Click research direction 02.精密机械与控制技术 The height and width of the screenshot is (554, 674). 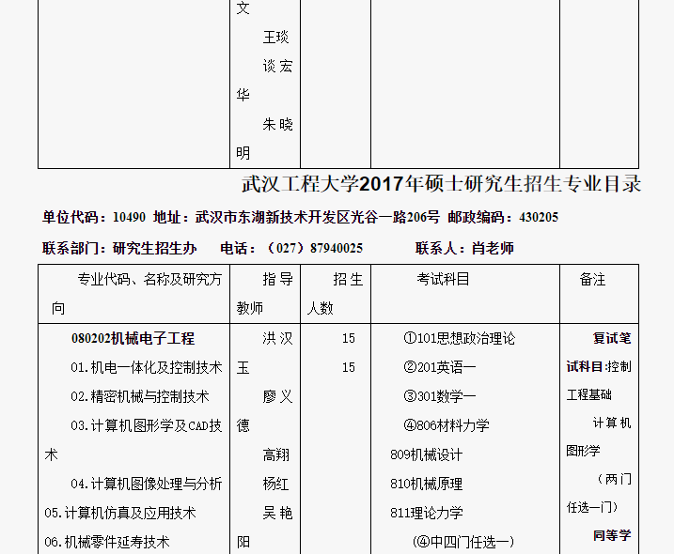point(140,396)
